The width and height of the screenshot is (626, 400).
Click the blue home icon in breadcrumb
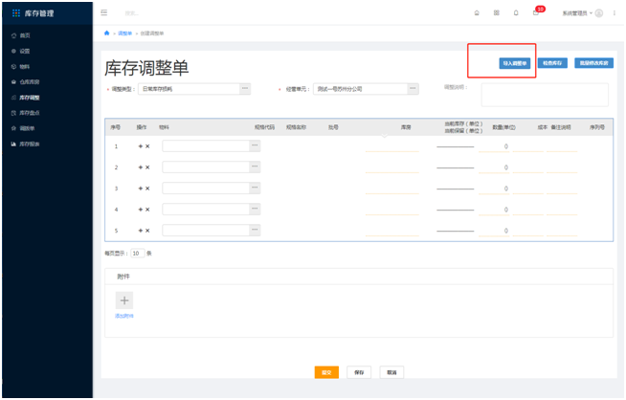click(x=106, y=33)
